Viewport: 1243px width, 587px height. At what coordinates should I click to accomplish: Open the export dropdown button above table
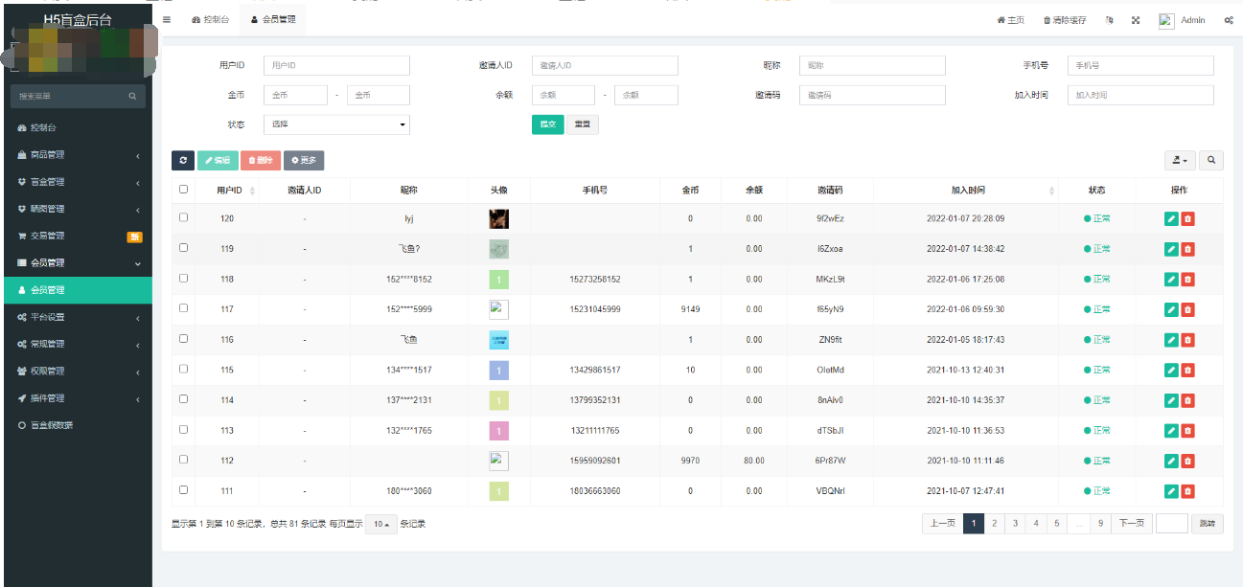1180,161
